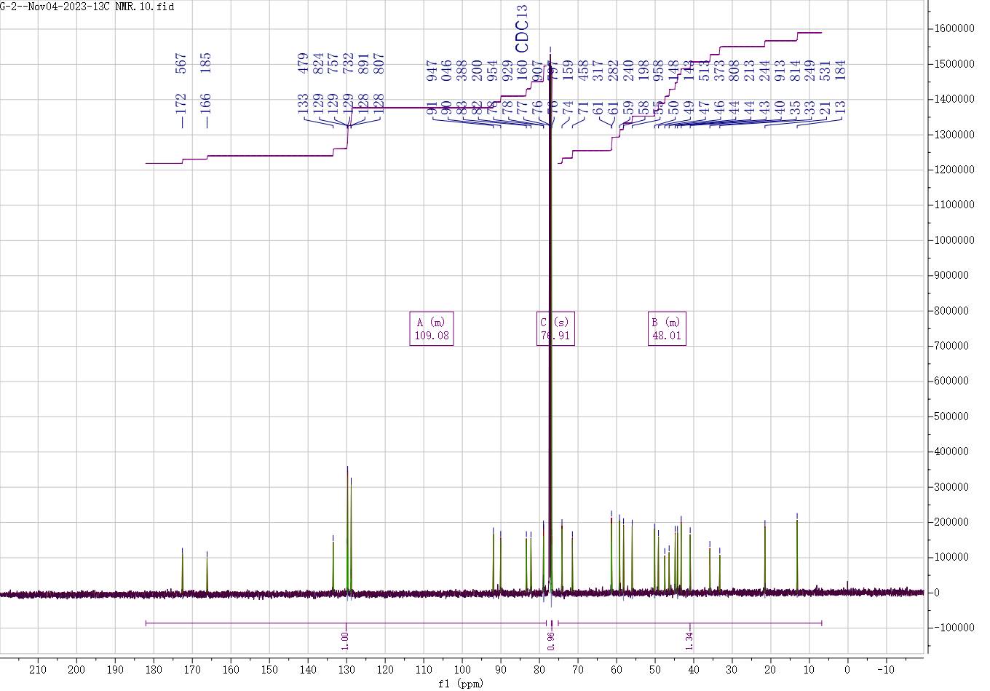
Task: Click the file title G-2--Nov04-2023-13C NMR.10.fid
Action: click(87, 7)
